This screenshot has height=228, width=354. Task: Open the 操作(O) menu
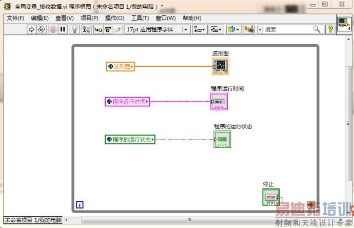115,18
